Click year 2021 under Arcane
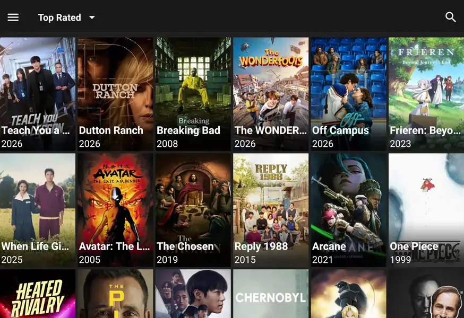The height and width of the screenshot is (318, 464). point(323,260)
